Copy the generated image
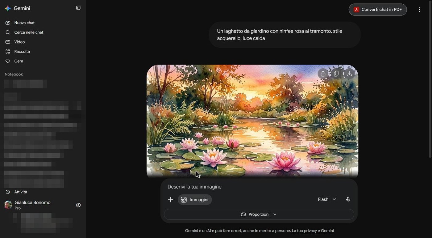 (336, 74)
